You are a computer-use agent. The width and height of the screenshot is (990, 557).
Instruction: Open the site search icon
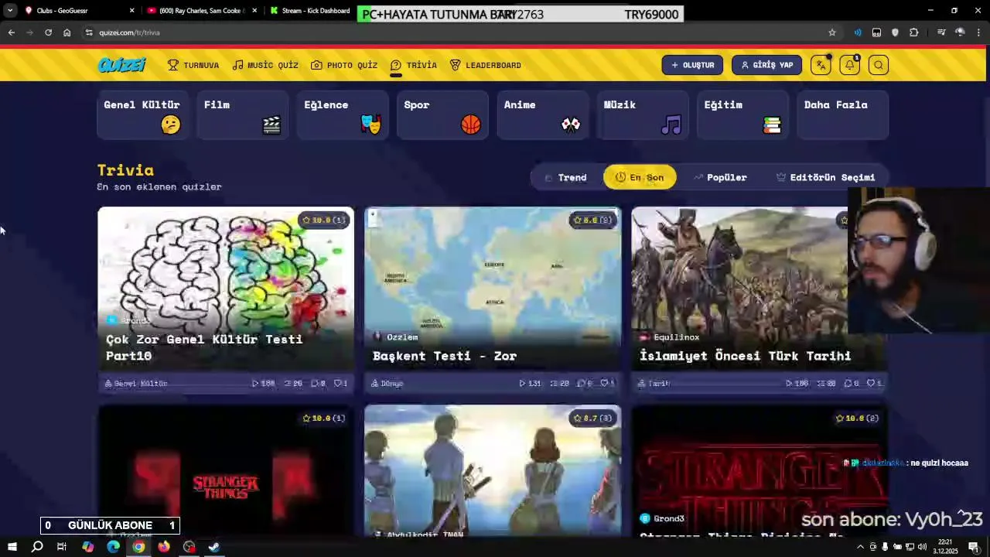click(x=878, y=65)
